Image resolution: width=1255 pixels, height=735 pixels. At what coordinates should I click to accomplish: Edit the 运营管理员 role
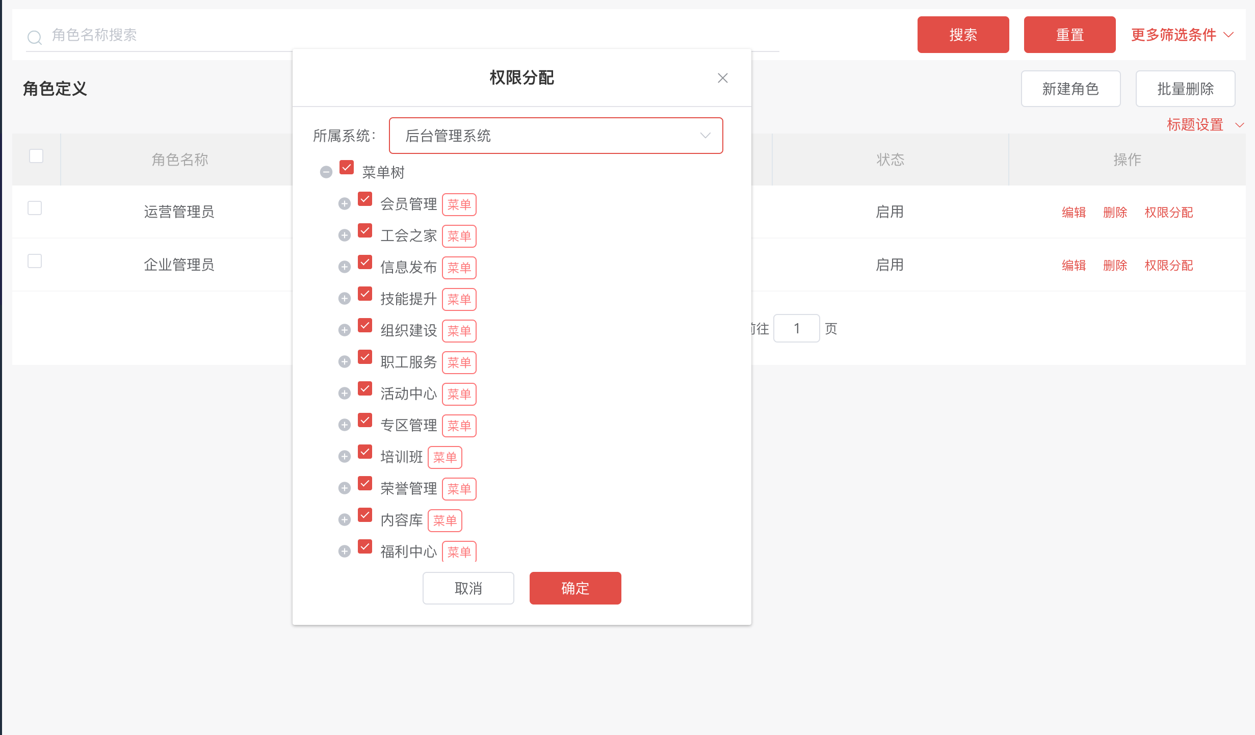coord(1074,212)
